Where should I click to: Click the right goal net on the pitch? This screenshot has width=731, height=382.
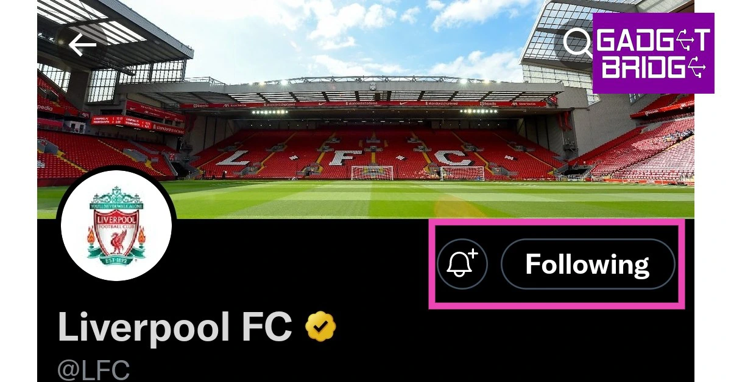(x=463, y=173)
